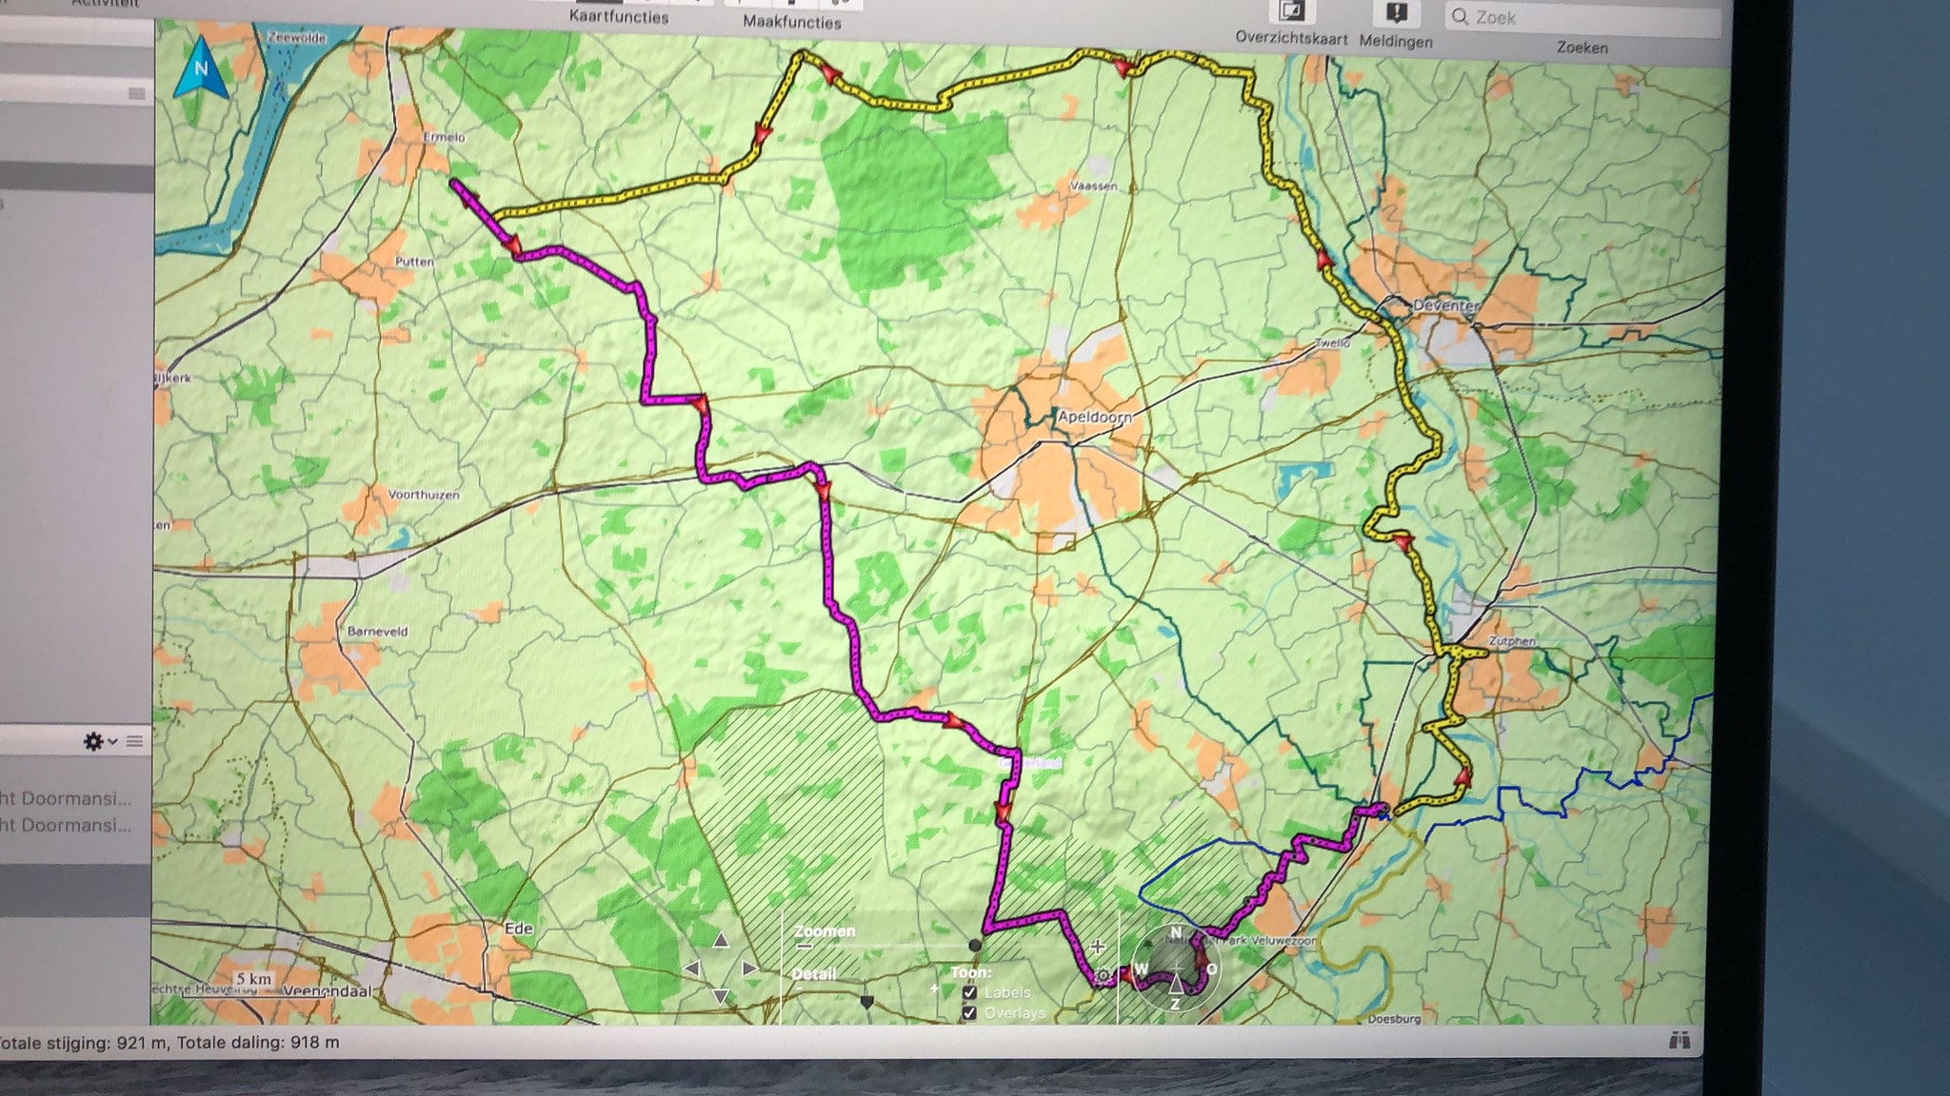Click the Kaartfuncties toolbar group
The height and width of the screenshot is (1096, 1950).
point(619,16)
